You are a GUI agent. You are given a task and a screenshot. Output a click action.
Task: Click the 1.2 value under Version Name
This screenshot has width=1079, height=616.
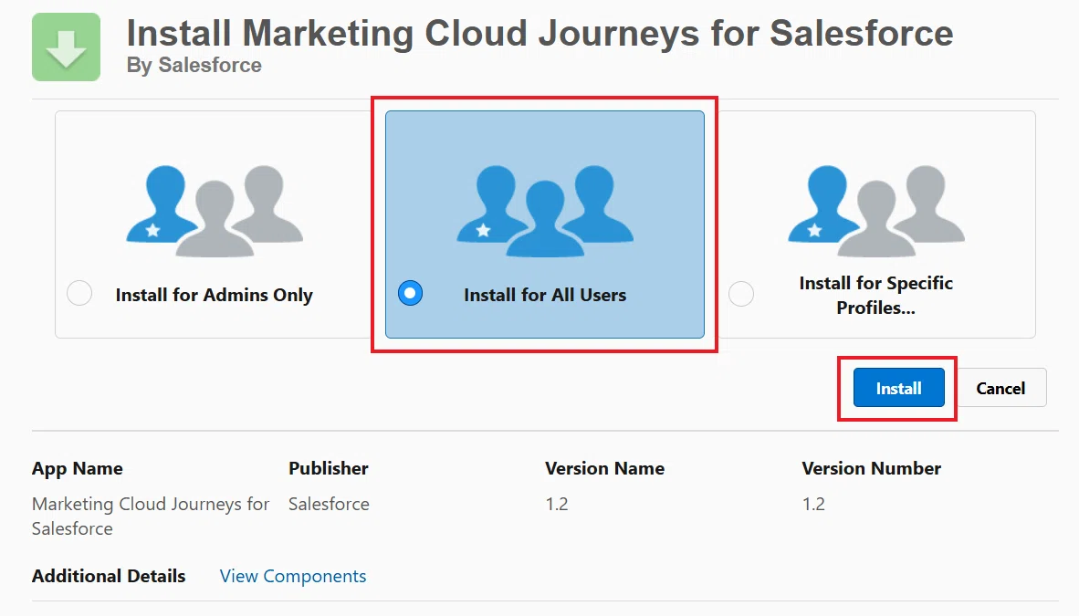coord(557,504)
